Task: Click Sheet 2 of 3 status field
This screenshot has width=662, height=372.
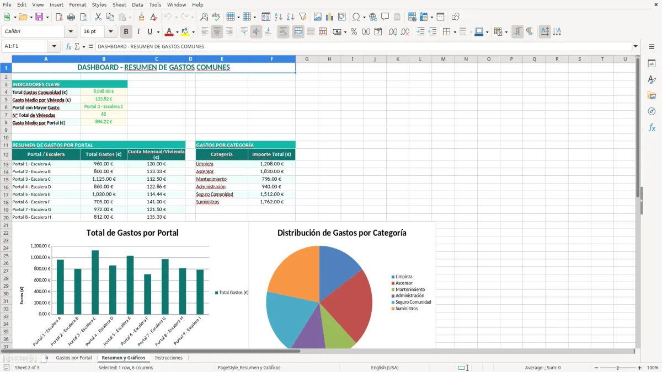Action: coord(27,368)
